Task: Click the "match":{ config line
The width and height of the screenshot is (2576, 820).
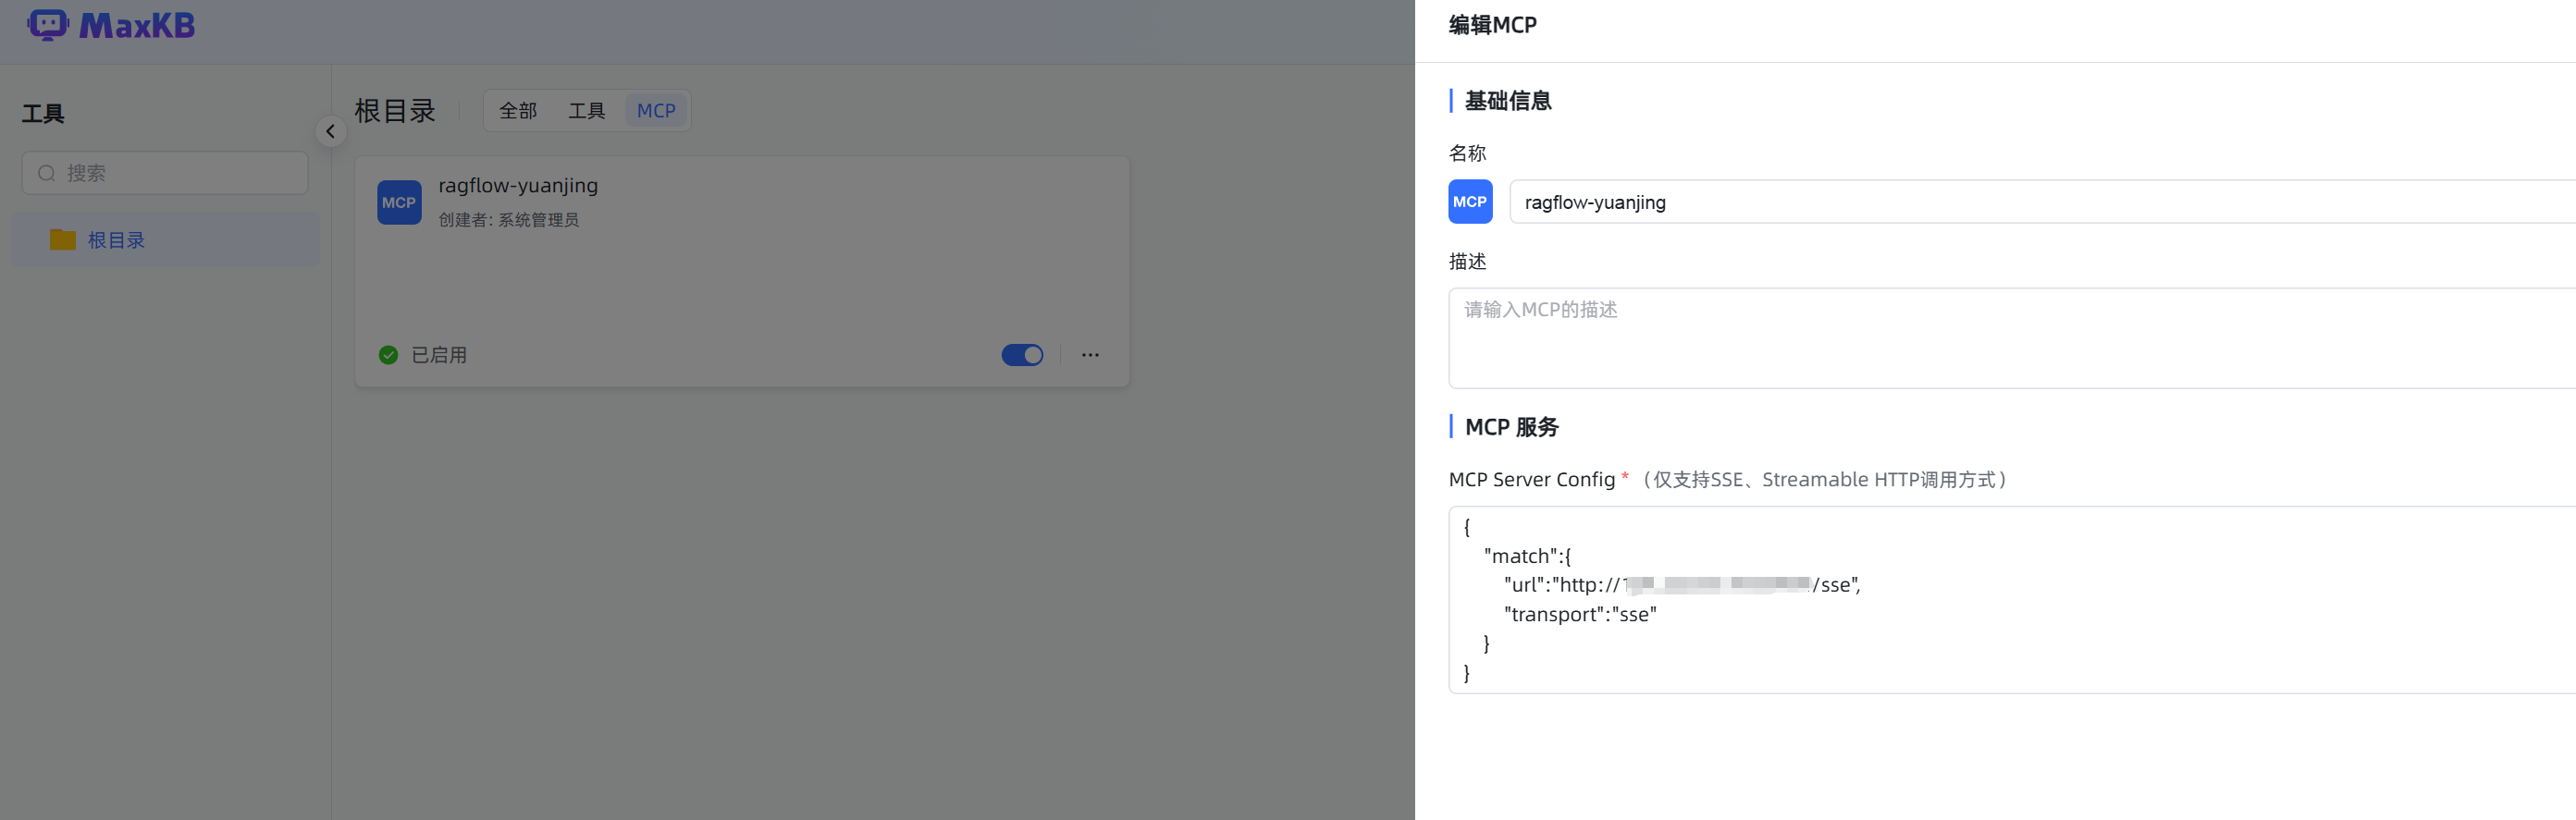Action: tap(1527, 556)
